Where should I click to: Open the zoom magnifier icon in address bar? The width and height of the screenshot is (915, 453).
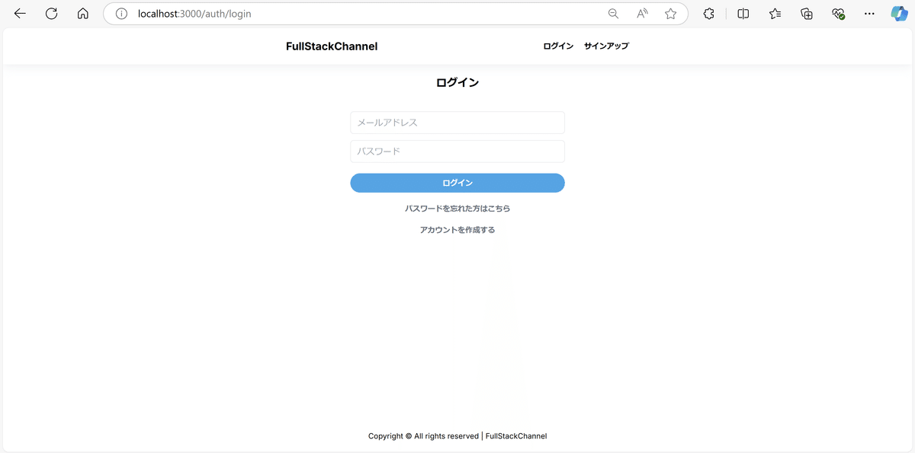pyautogui.click(x=613, y=14)
